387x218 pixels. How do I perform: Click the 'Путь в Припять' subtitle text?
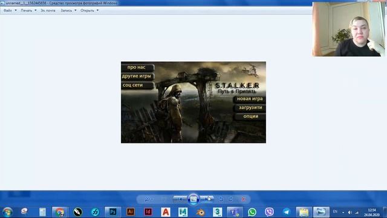coord(237,91)
